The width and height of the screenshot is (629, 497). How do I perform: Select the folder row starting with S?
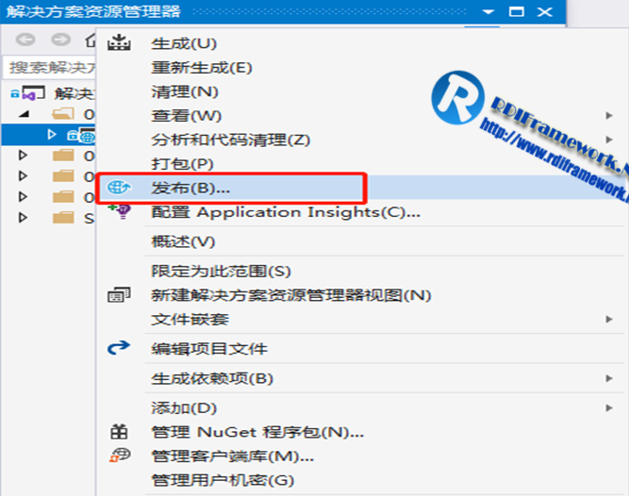pyautogui.click(x=48, y=218)
